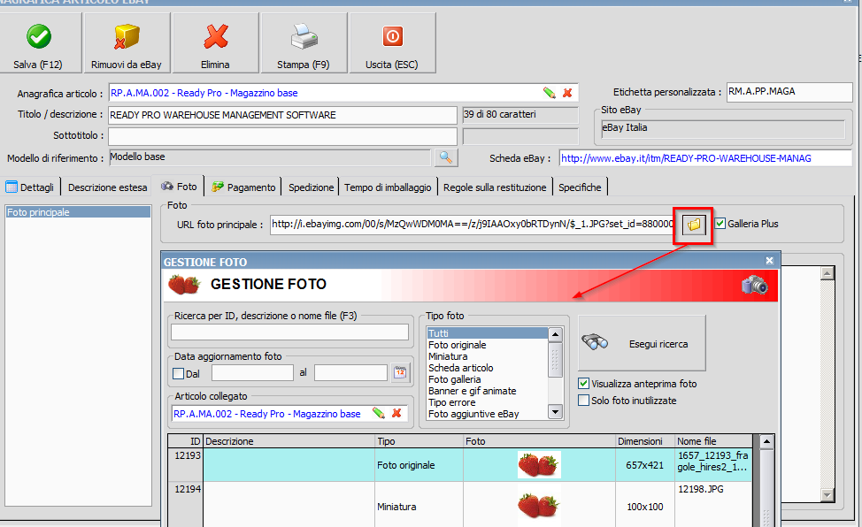The height and width of the screenshot is (527, 862).
Task: Click Dimensioni column header
Action: [x=645, y=441]
